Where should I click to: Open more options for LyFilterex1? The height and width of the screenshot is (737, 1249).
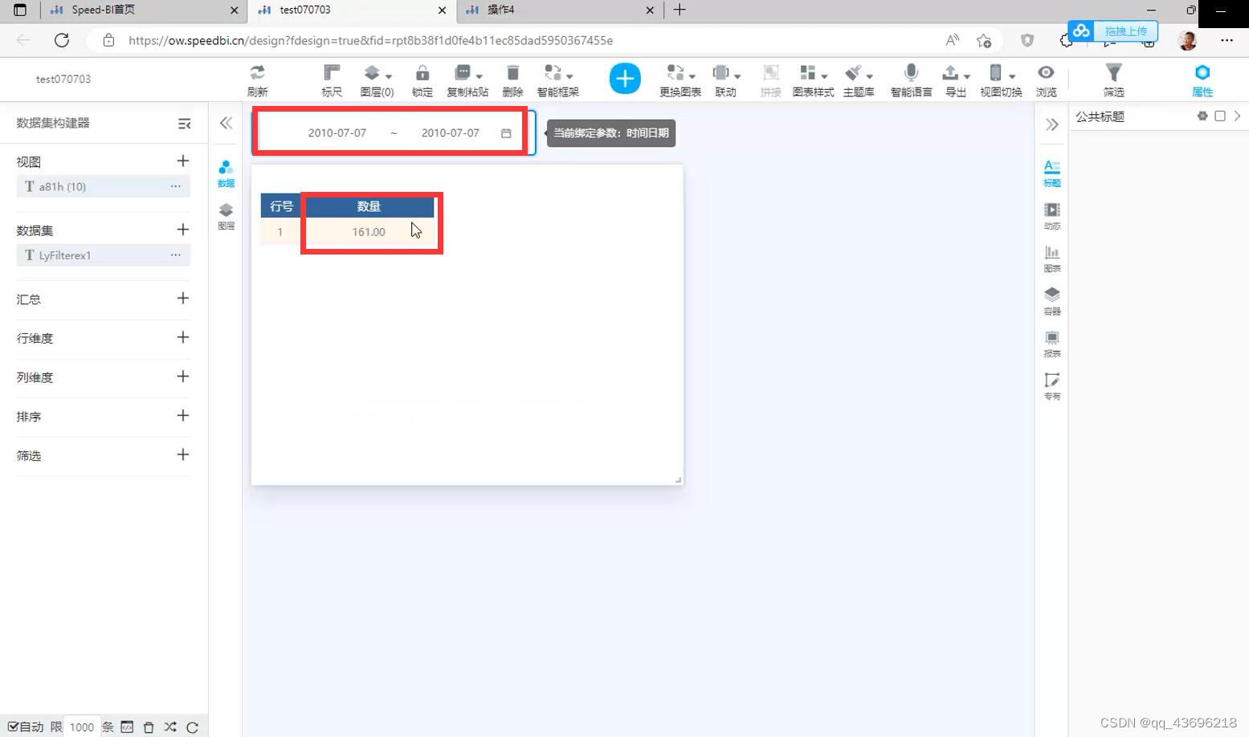[175, 255]
